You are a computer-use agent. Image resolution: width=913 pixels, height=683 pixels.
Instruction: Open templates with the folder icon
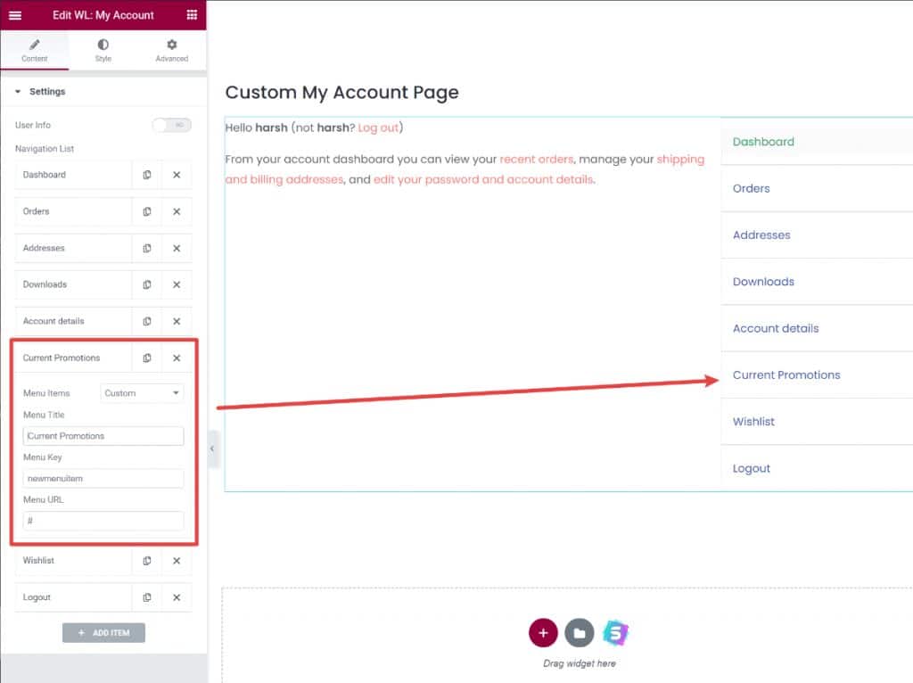coord(580,632)
